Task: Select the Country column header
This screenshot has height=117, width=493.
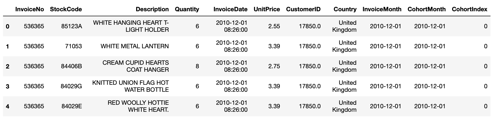Action: pyautogui.click(x=345, y=9)
